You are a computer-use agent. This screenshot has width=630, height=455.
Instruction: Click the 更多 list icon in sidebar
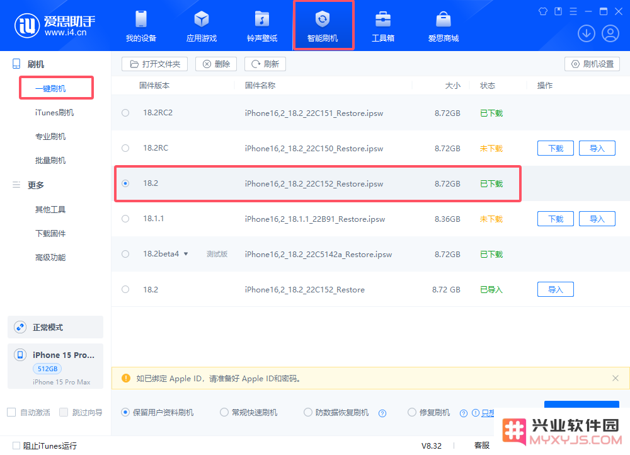pos(16,185)
